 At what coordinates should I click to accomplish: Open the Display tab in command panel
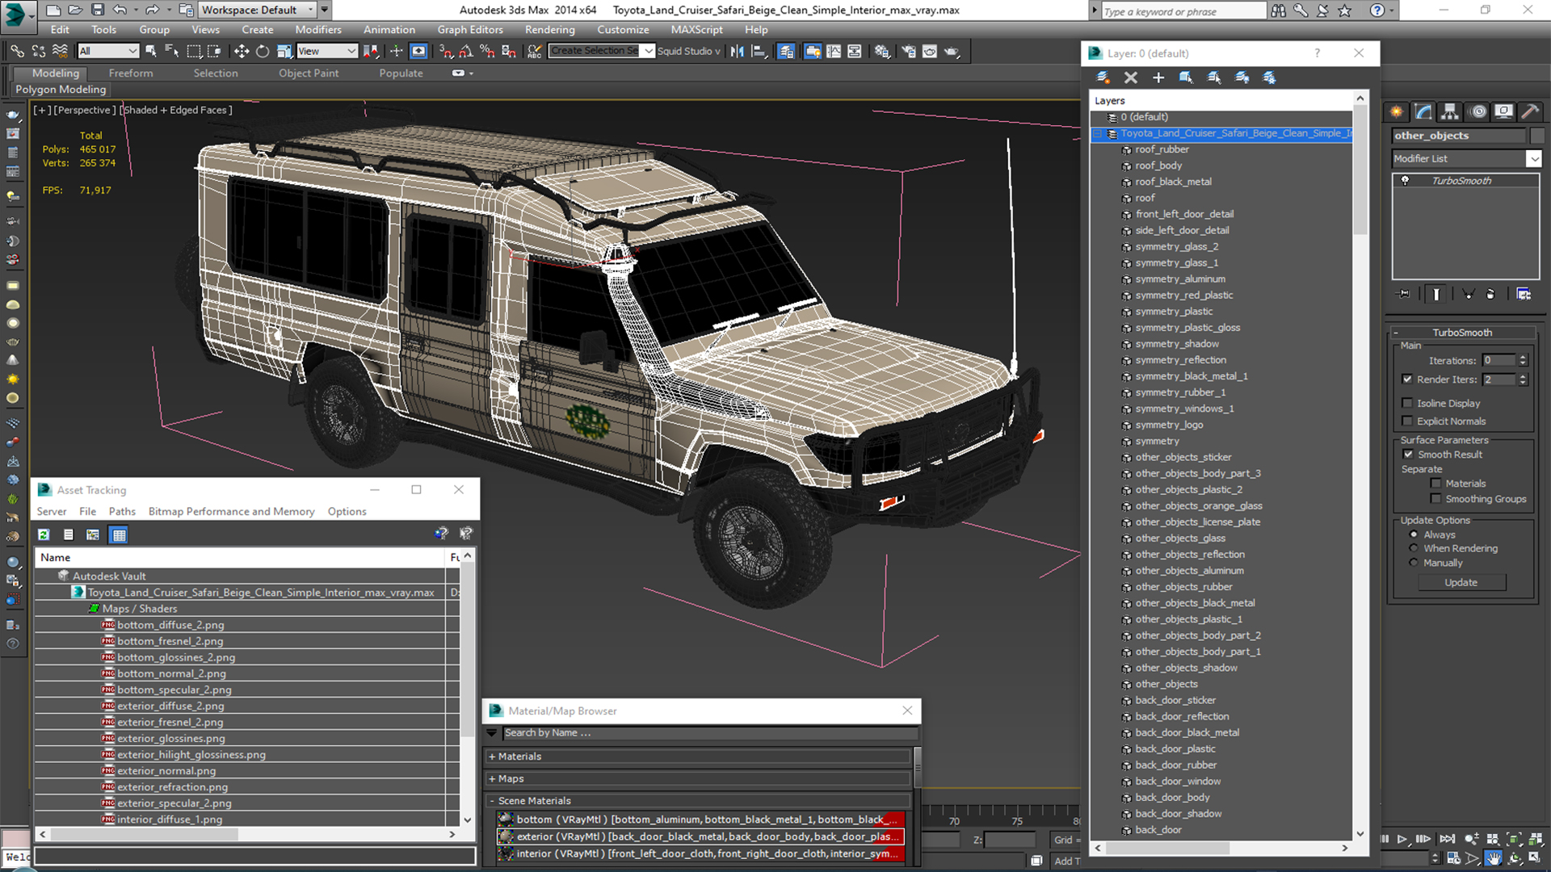1503,111
